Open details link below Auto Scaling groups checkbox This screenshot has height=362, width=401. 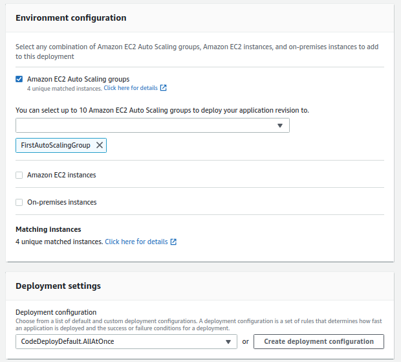pos(131,87)
